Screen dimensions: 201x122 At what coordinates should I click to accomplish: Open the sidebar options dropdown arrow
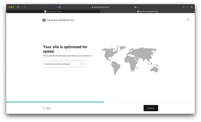coord(21,7)
